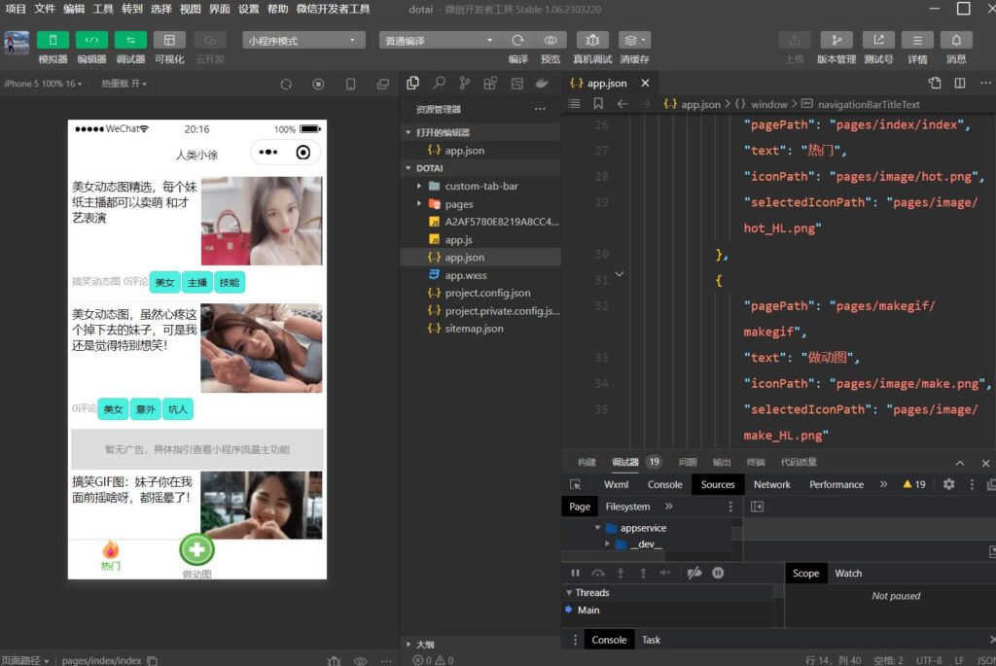Toggle the 模拟器 simulator panel
The width and height of the screenshot is (996, 666).
click(53, 40)
